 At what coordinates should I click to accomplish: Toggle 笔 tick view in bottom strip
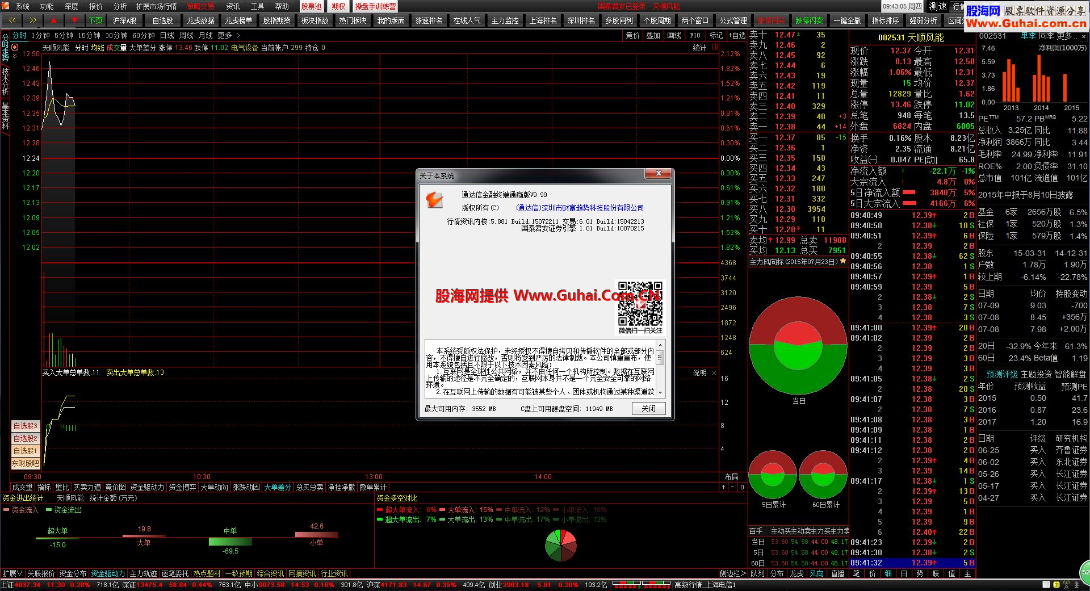pos(856,573)
